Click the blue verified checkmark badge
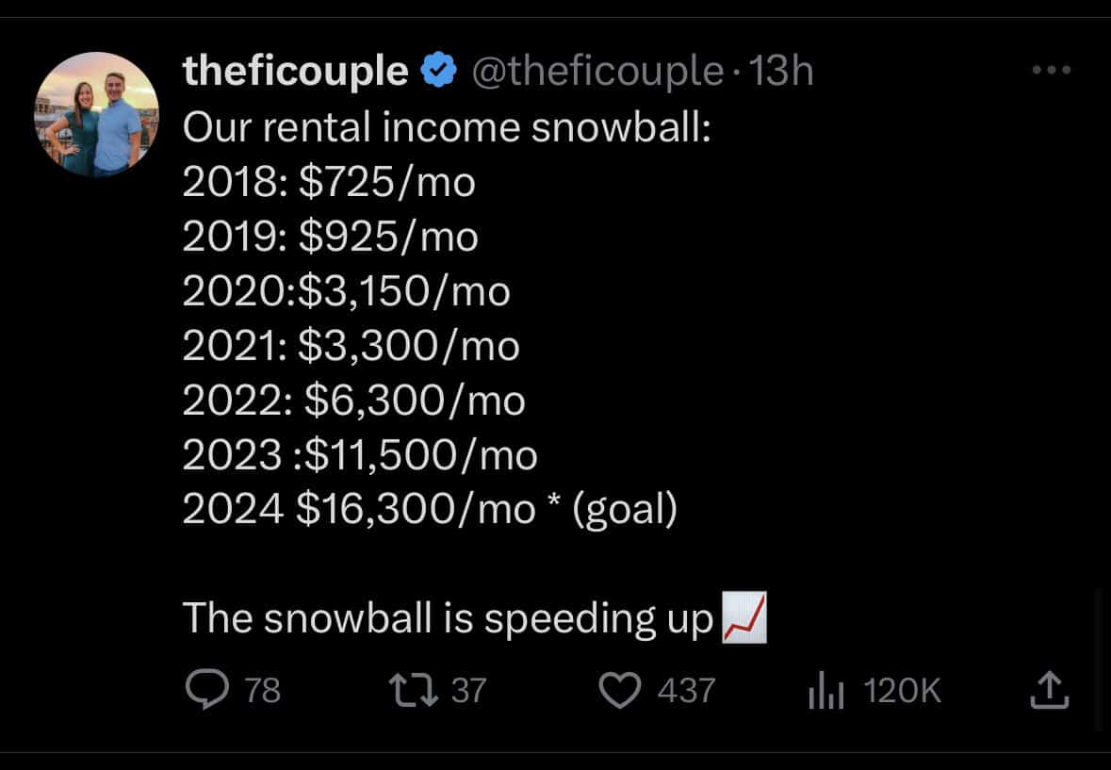1111x770 pixels. coord(438,73)
